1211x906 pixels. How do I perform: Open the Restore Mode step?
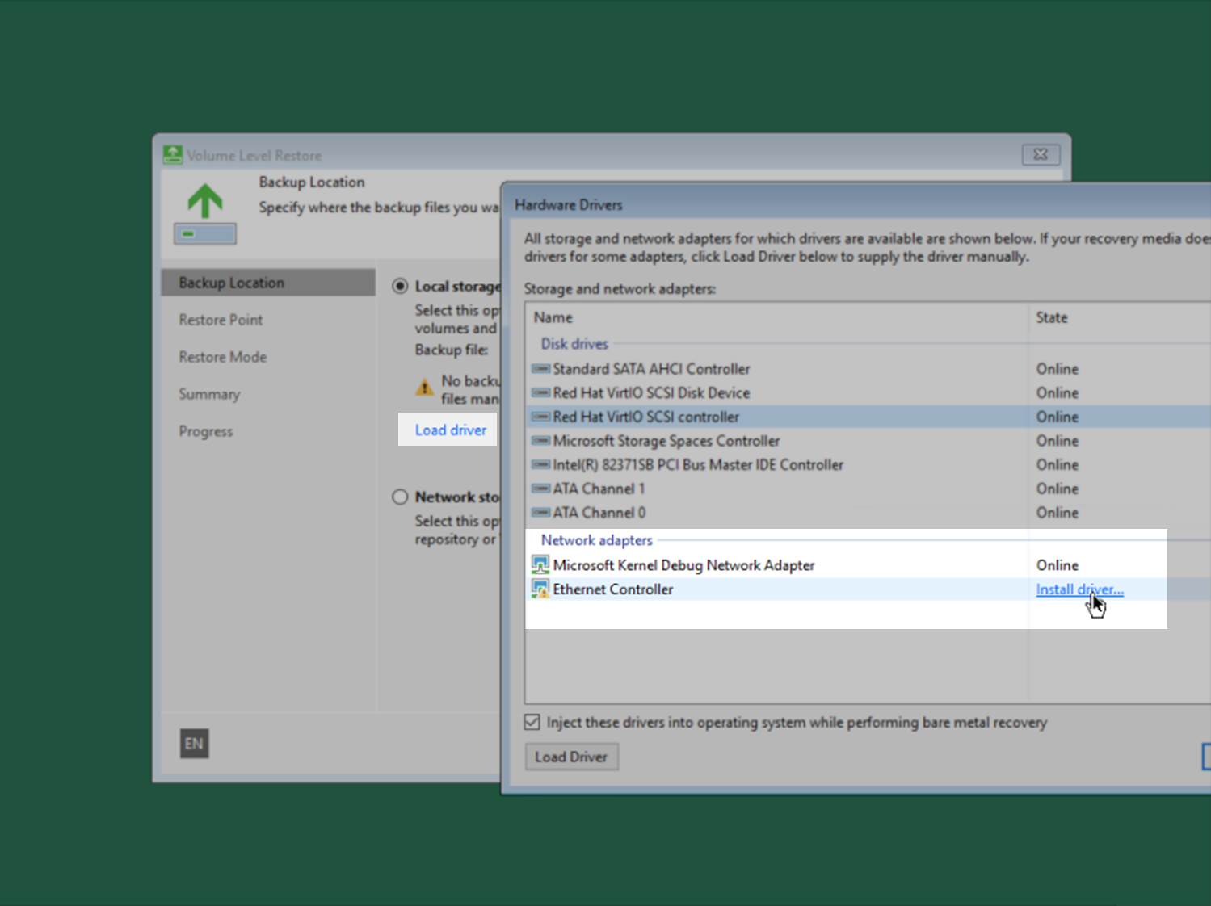click(223, 357)
